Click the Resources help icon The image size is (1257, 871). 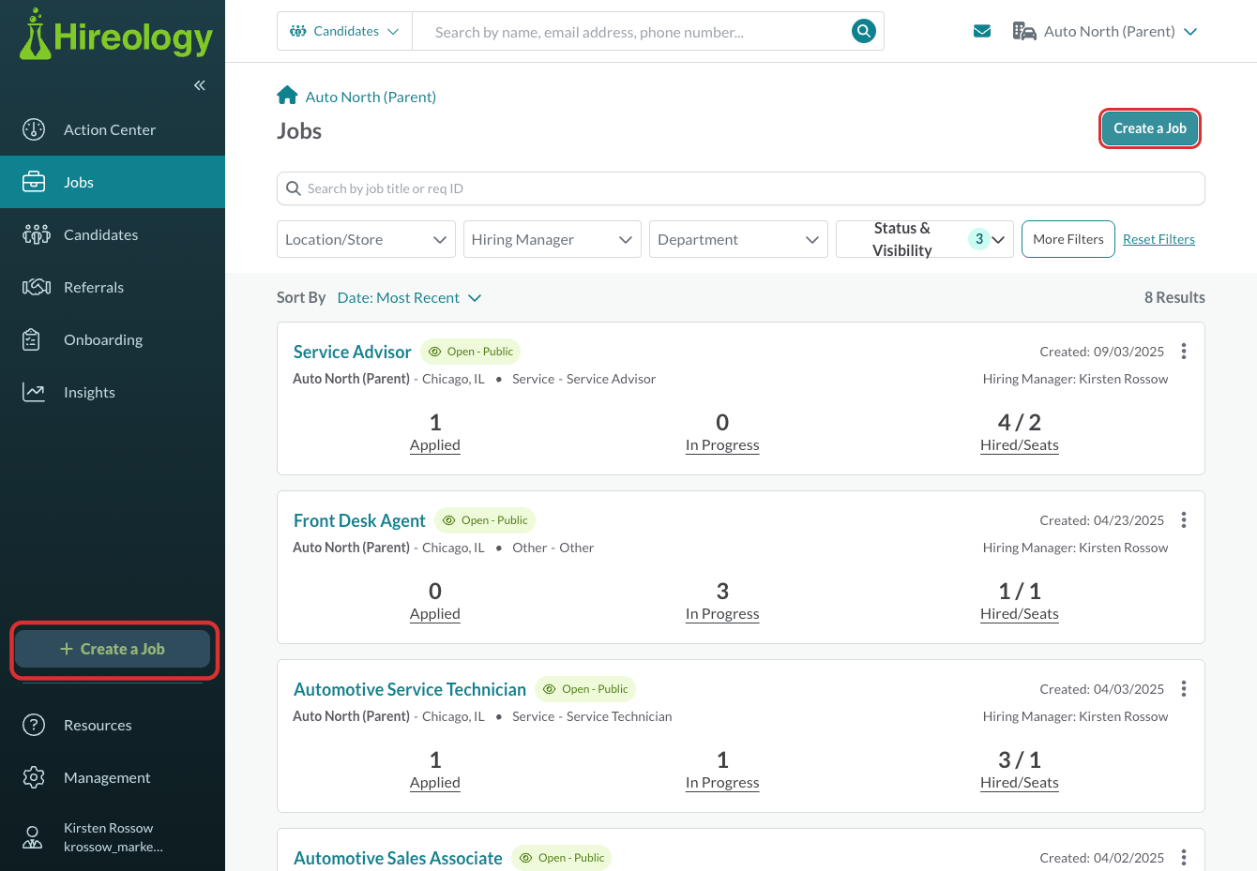coord(34,725)
